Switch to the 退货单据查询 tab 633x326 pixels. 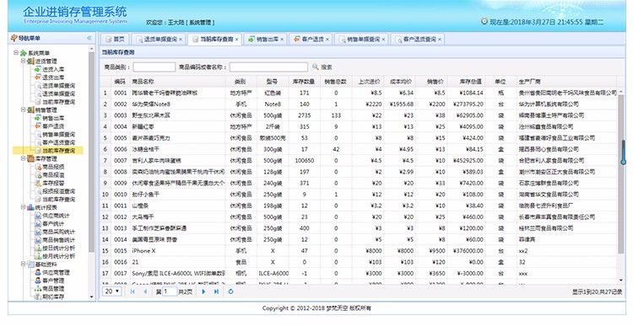[x=159, y=39]
